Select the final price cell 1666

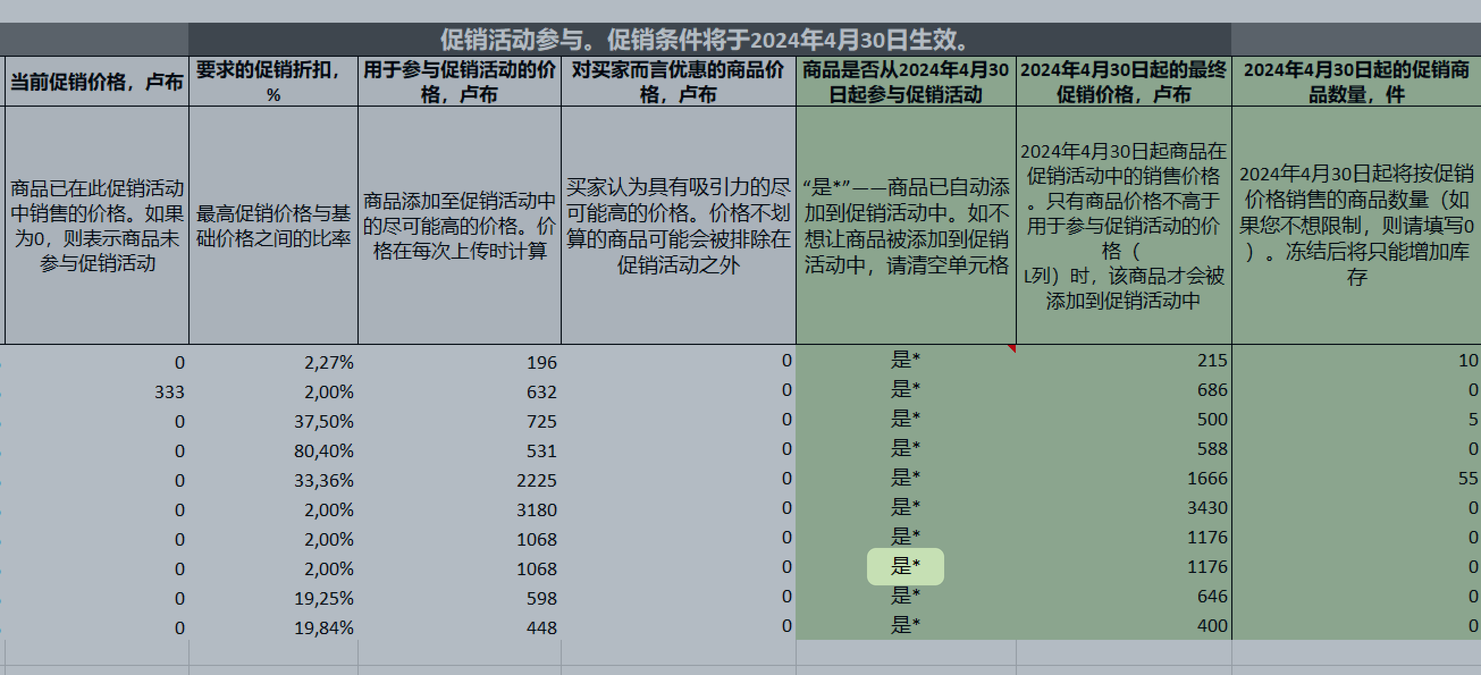[x=1124, y=478]
